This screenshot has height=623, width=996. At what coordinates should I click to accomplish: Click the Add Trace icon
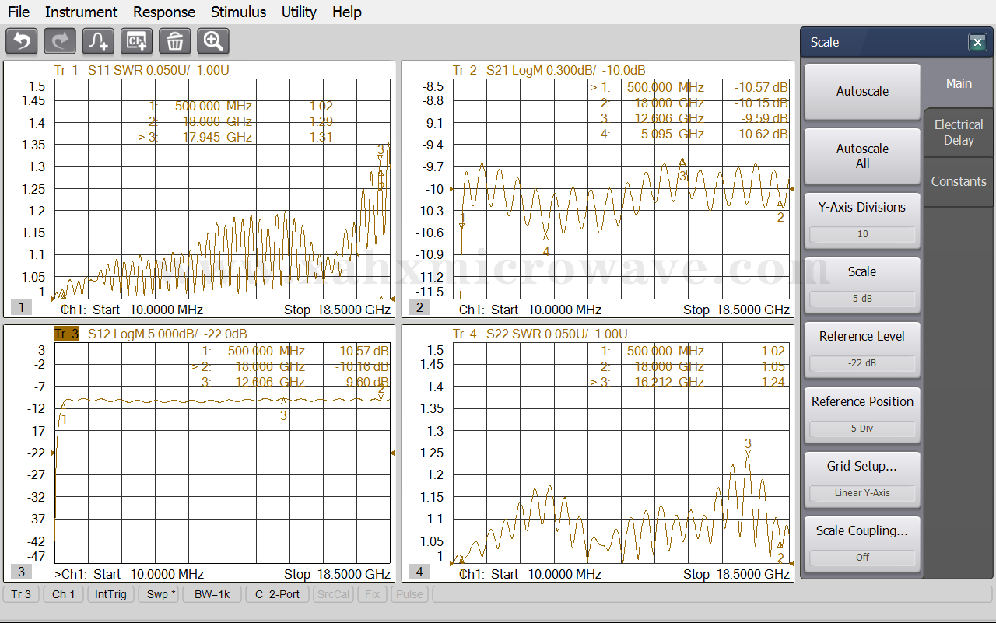point(98,41)
